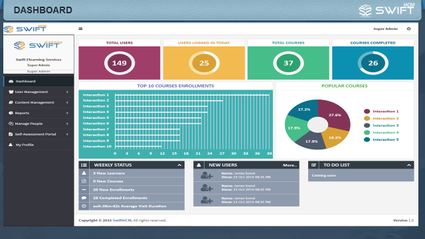Image resolution: width=425 pixels, height=239 pixels.
Task: Click the 27.6% pie chart slice
Action: pyautogui.click(x=335, y=115)
